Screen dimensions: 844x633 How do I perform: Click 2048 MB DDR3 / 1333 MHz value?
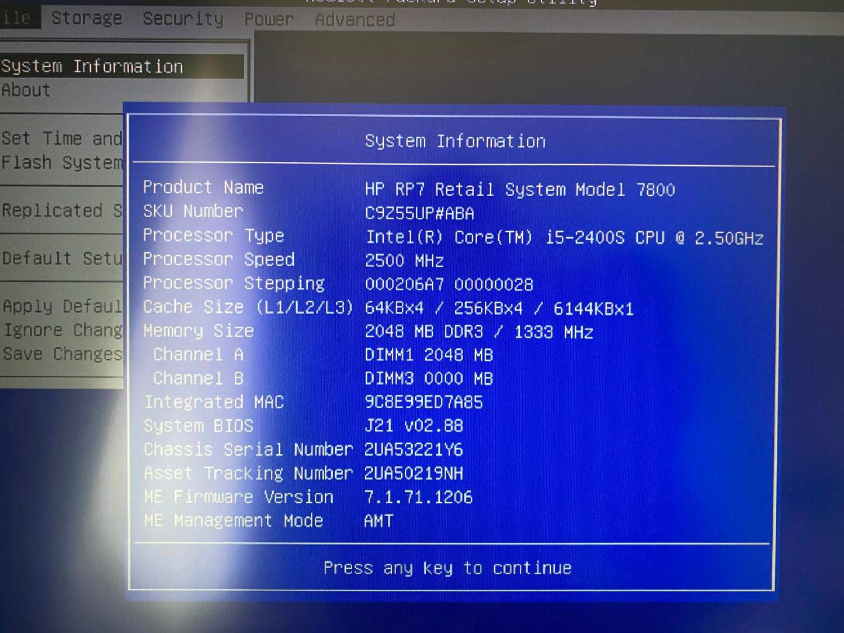(479, 332)
